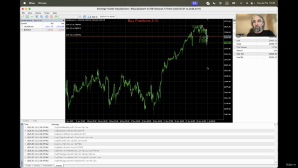Click the Focus moon icon in menu bar
This screenshot has height=168, width=298.
pos(214,3)
